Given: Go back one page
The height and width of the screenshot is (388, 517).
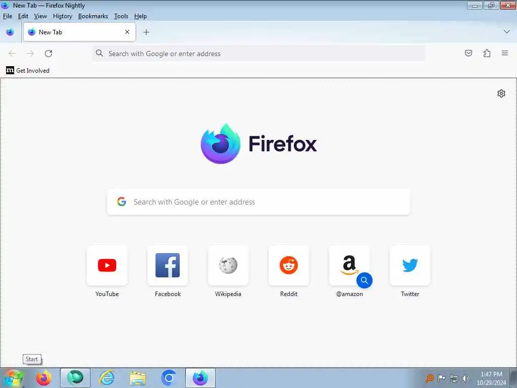Looking at the screenshot, I should point(12,54).
